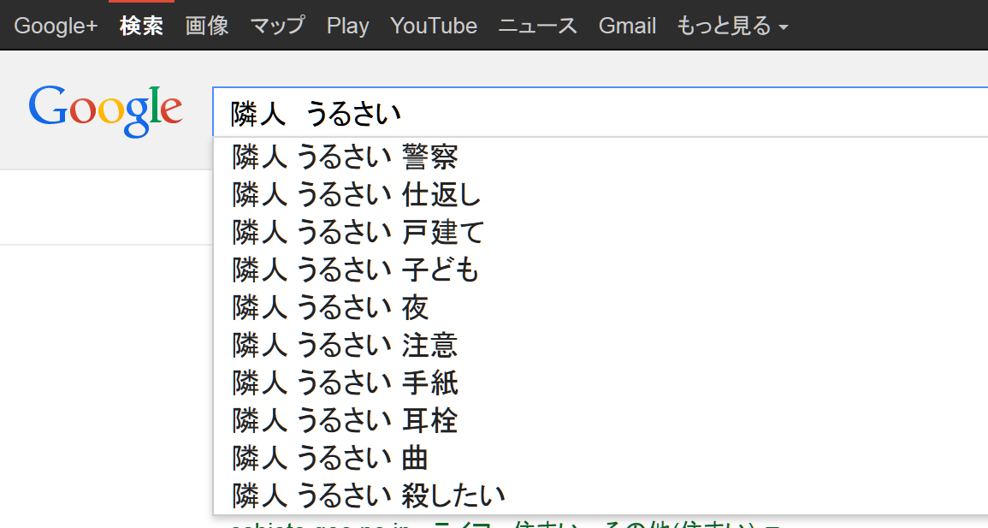
Task: Pick the 隣人 うるさい 戸建て suggestion
Action: click(x=358, y=232)
